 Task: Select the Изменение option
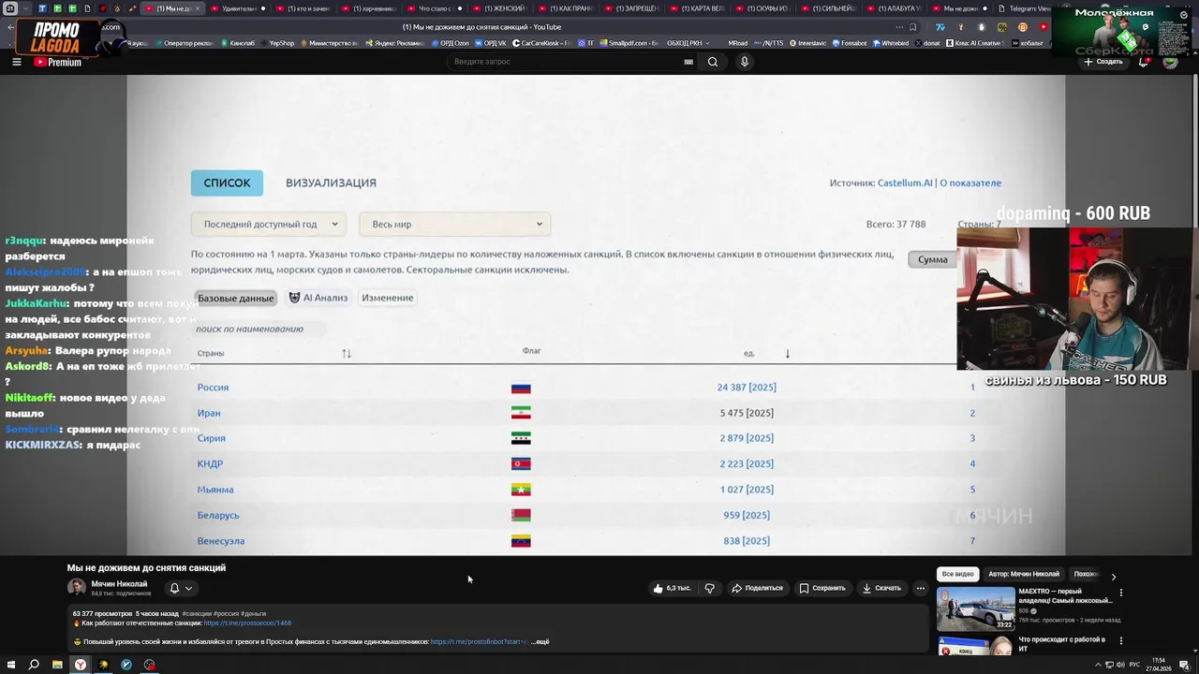387,298
